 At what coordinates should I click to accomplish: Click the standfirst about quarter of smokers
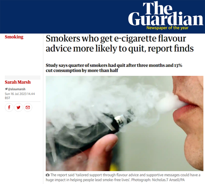coord(114,68)
